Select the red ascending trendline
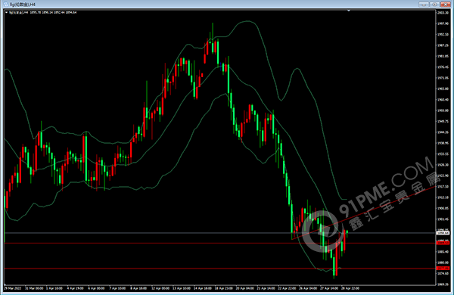This screenshot has height=295, width=454. [364, 213]
